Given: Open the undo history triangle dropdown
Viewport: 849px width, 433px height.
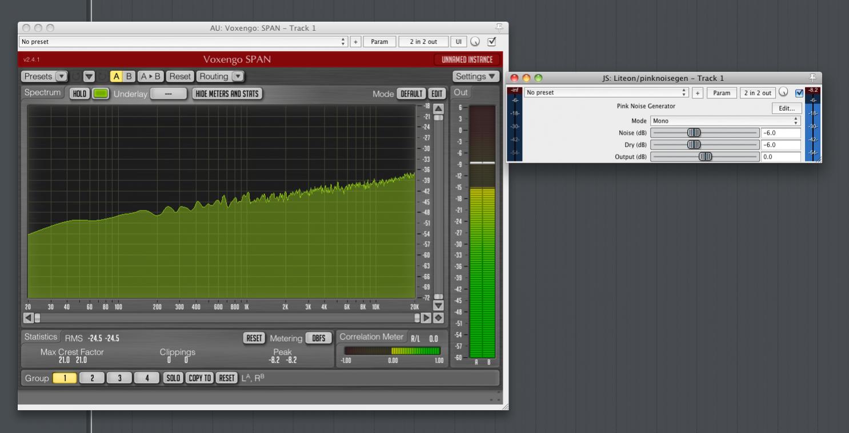Looking at the screenshot, I should pos(89,76).
